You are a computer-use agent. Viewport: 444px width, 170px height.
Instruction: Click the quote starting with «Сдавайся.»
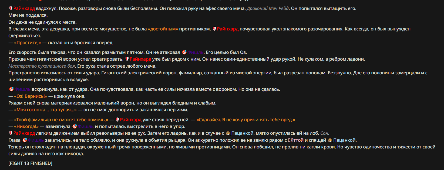(246, 120)
